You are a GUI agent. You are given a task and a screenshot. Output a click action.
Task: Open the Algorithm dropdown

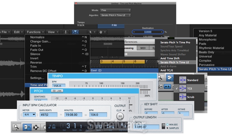point(115,15)
